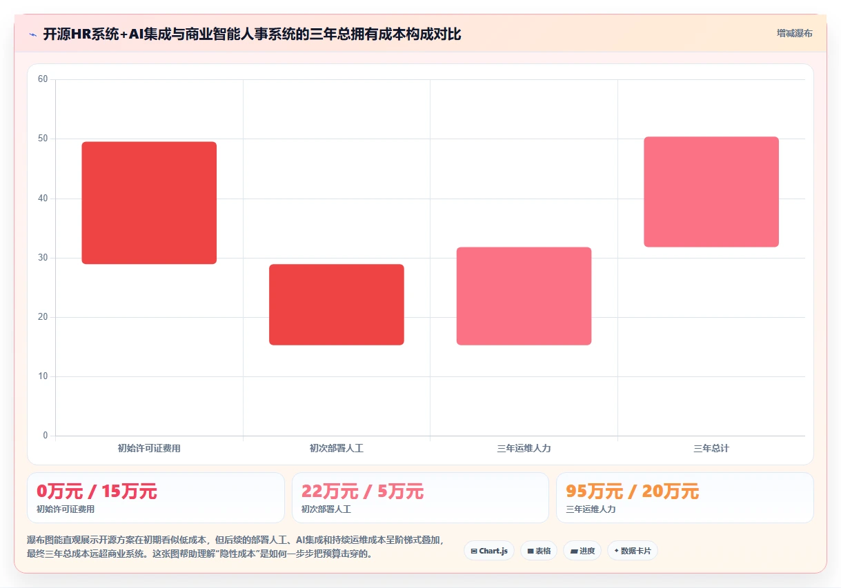This screenshot has height=588, width=841.
Task: Click the 初次部署人工 waterfall bar
Action: [337, 305]
